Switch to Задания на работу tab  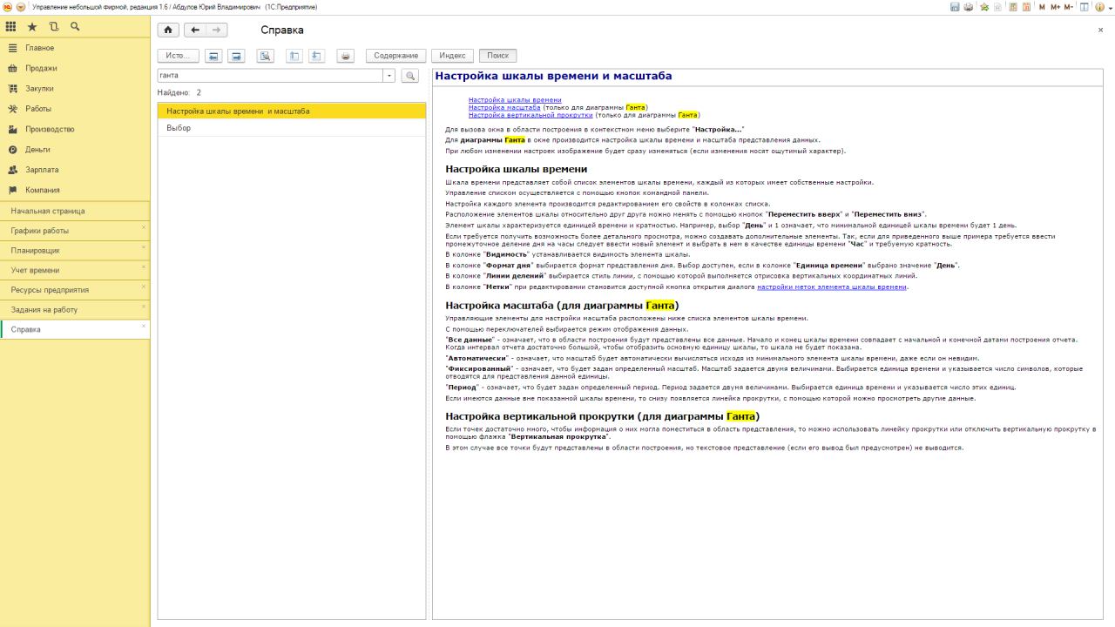pyautogui.click(x=75, y=310)
